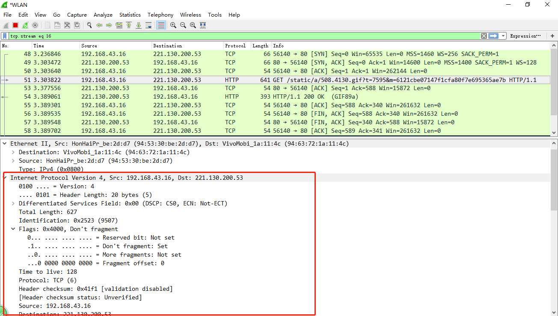
Task: Jump to the first packet
Action: coord(129,26)
